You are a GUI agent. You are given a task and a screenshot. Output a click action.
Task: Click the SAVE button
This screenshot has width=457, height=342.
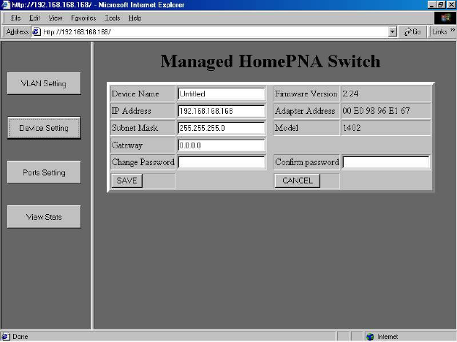(x=126, y=180)
